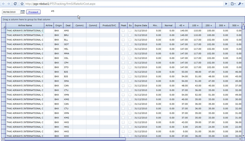This screenshot has width=245, height=141.
Task: Click the SMA destination cell
Action: (x=68, y=81)
